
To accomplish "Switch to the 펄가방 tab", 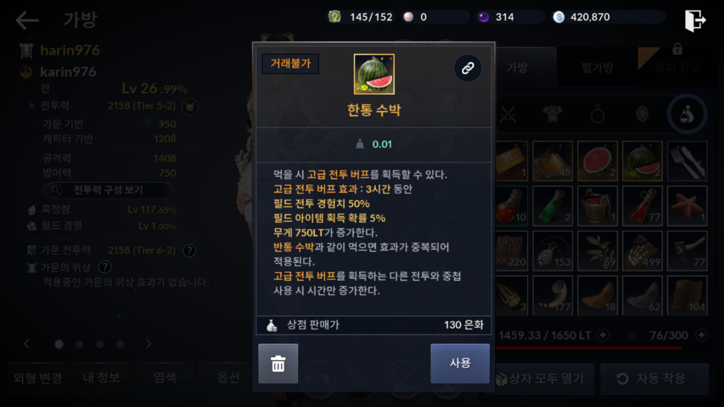I will pyautogui.click(x=597, y=67).
